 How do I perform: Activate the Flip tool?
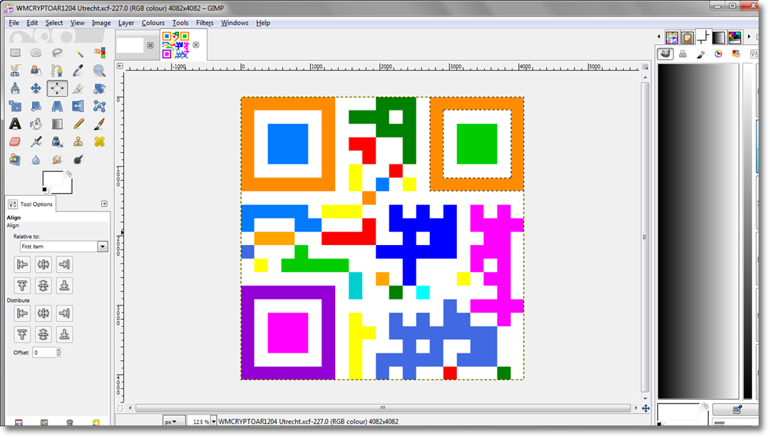click(x=78, y=106)
